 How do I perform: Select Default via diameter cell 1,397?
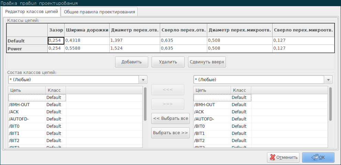pyautogui.click(x=135, y=41)
